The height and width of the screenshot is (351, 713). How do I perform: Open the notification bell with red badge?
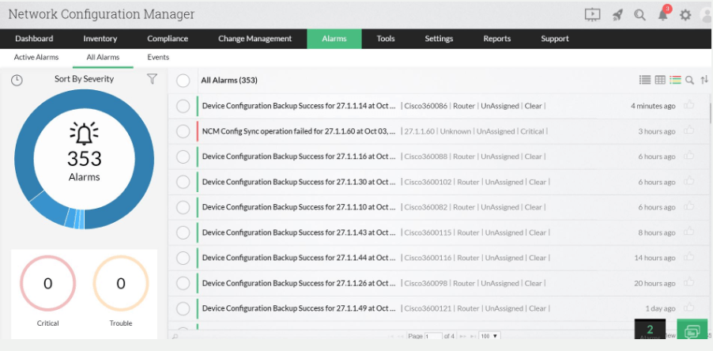coord(662,14)
